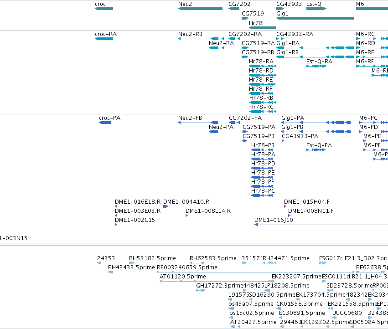Select the CG7519-RB transcript label
Image resolution: width=388 pixels, height=329 pixels.
pyautogui.click(x=258, y=52)
